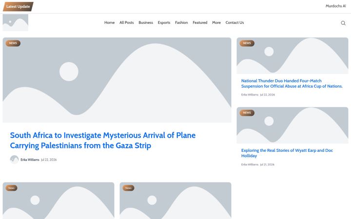351x219 pixels.
Task: Click NEWS tag on the main featured image
Action: click(x=13, y=43)
